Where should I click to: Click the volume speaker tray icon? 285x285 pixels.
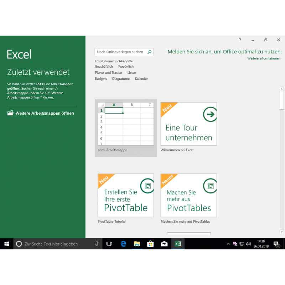click(x=248, y=244)
